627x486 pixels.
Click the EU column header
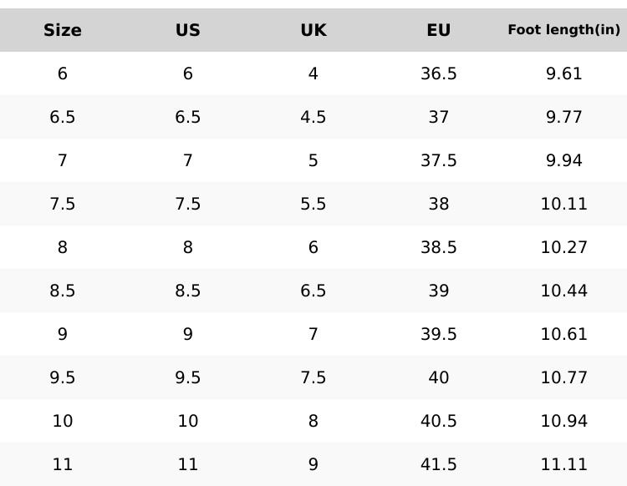439,30
